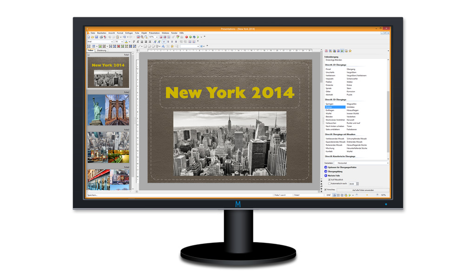Viewport: 476px width, 279px height.
Task: Select the Springen 3D transition
Action: point(330,104)
